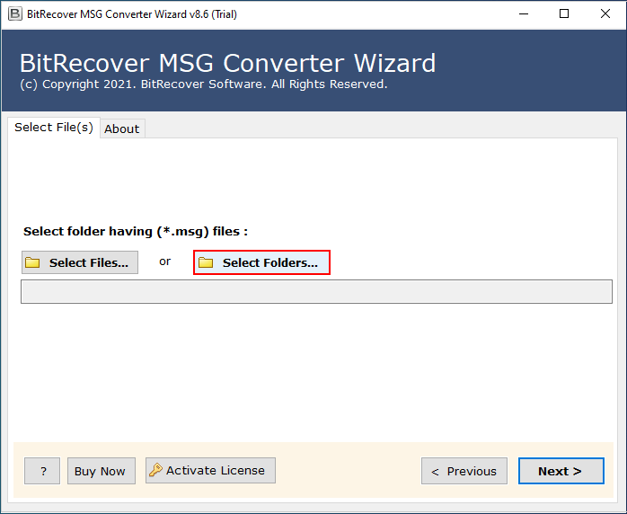Click the copyright 2021 BitRecover Software text
Viewport: 627px width, 514px height.
(x=204, y=84)
